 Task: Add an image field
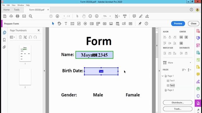pyautogui.click(x=111, y=24)
